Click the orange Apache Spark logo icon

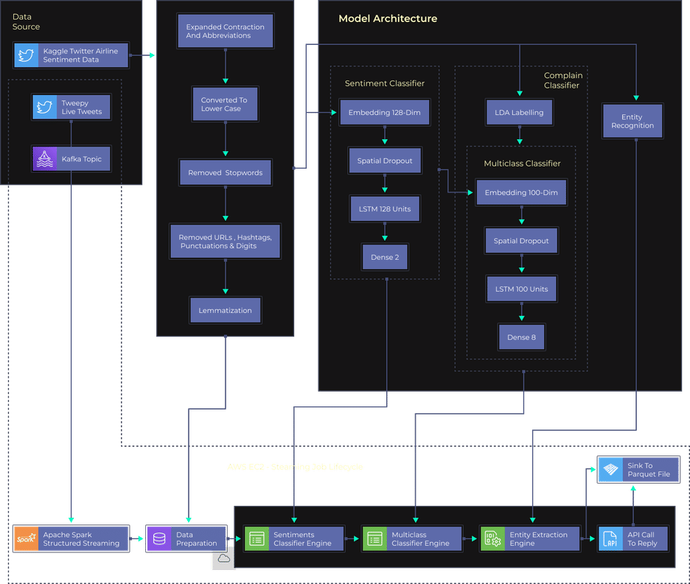coord(26,539)
